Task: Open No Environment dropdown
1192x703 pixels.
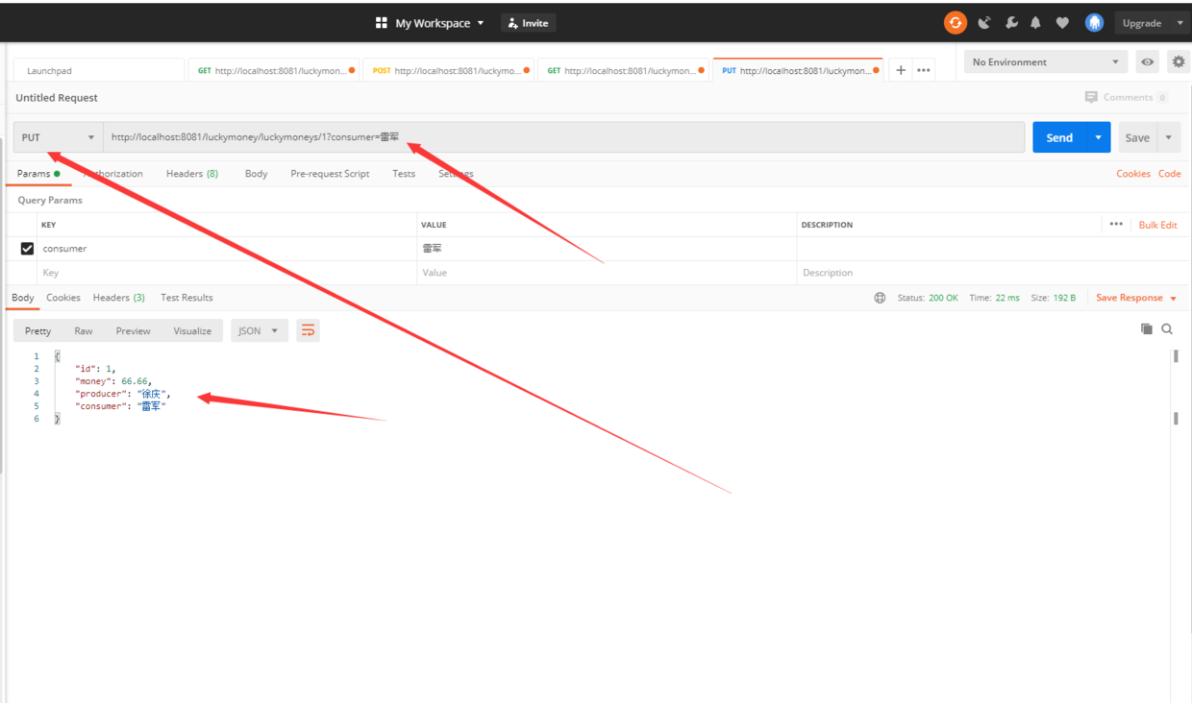Action: point(1046,62)
